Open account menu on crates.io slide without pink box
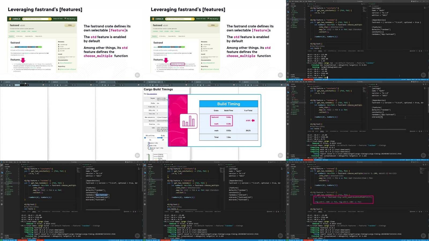The width and height of the screenshot is (429, 241). [70, 19]
